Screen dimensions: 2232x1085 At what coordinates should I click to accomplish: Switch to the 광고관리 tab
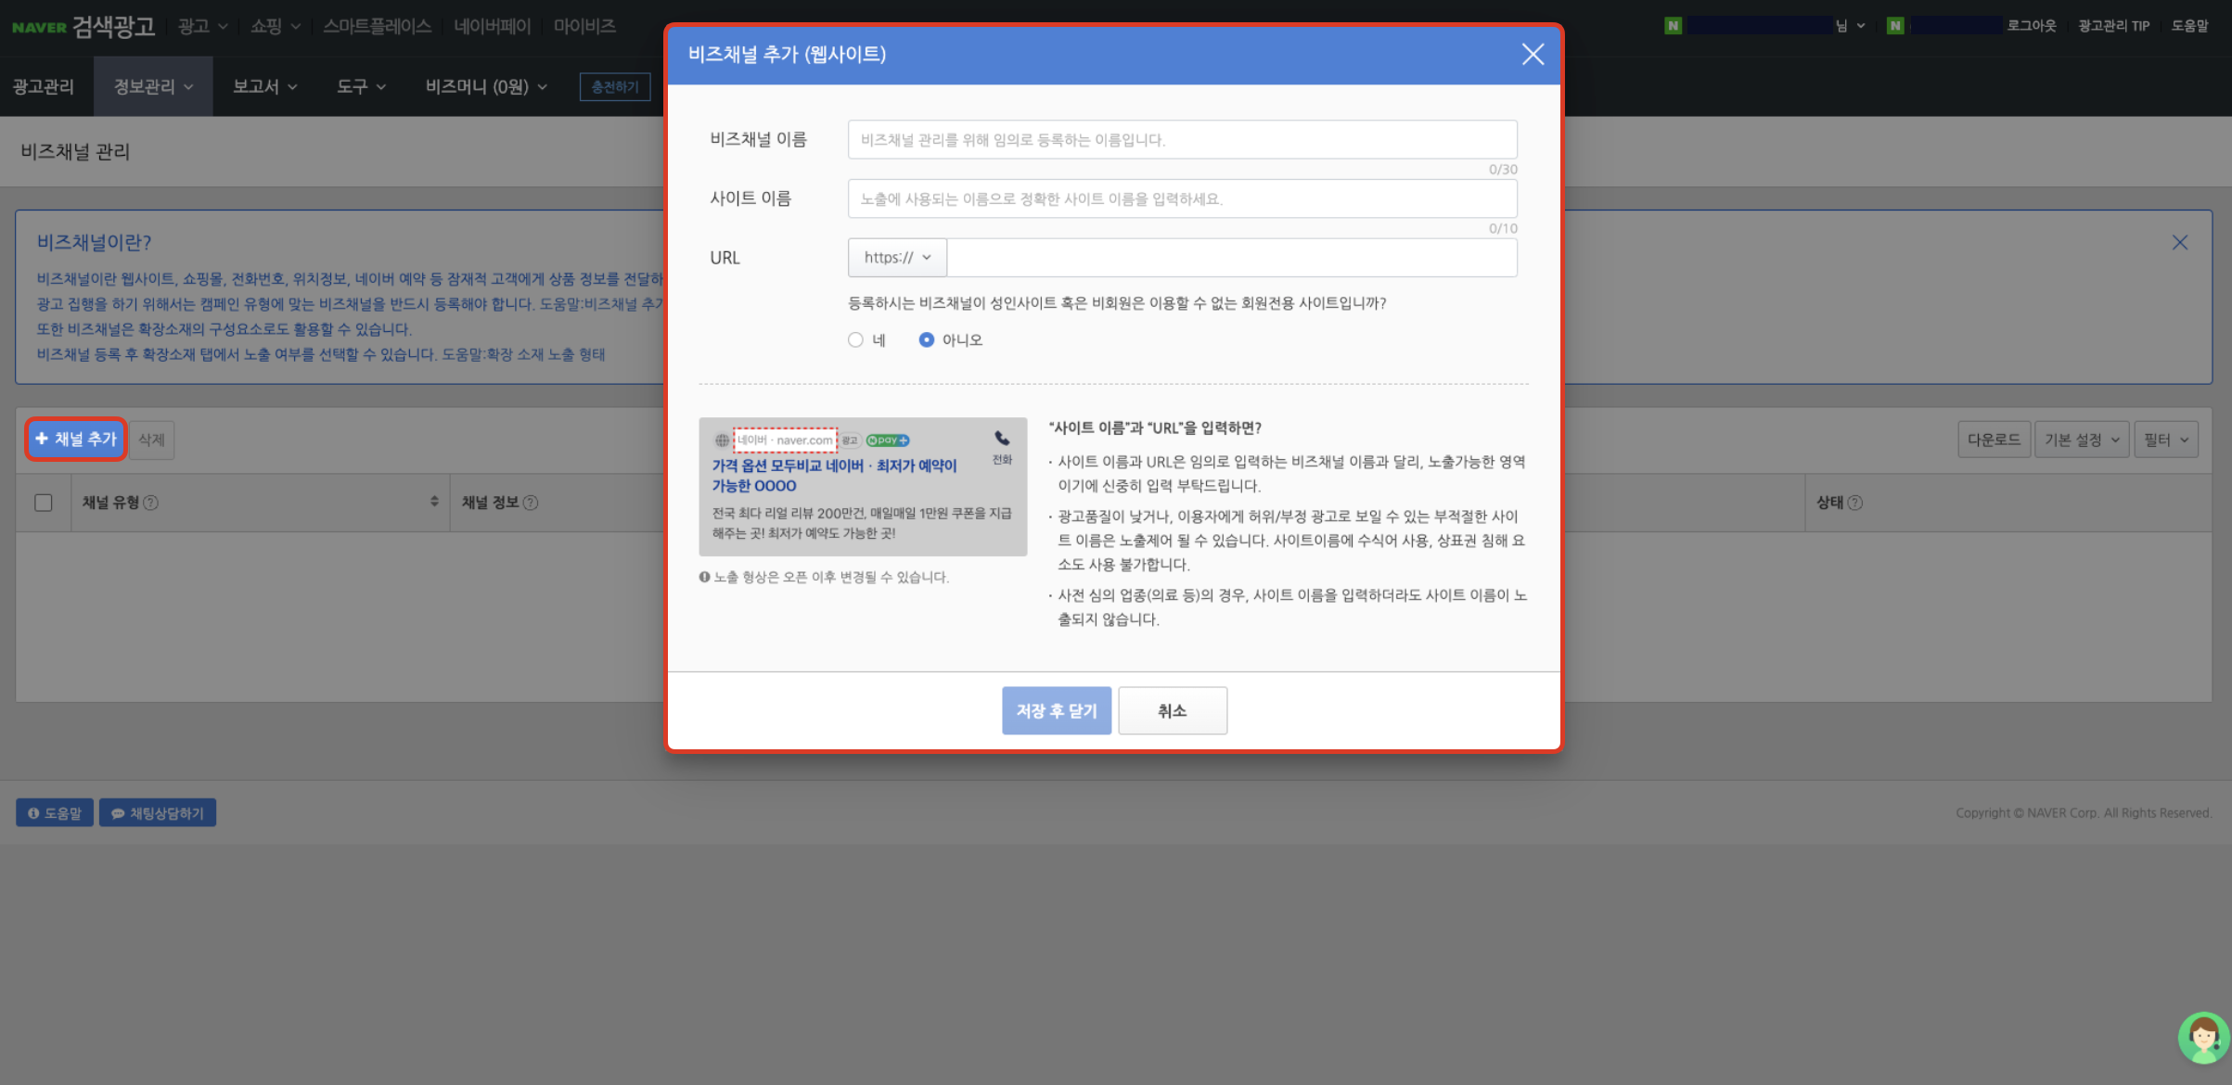[x=42, y=86]
